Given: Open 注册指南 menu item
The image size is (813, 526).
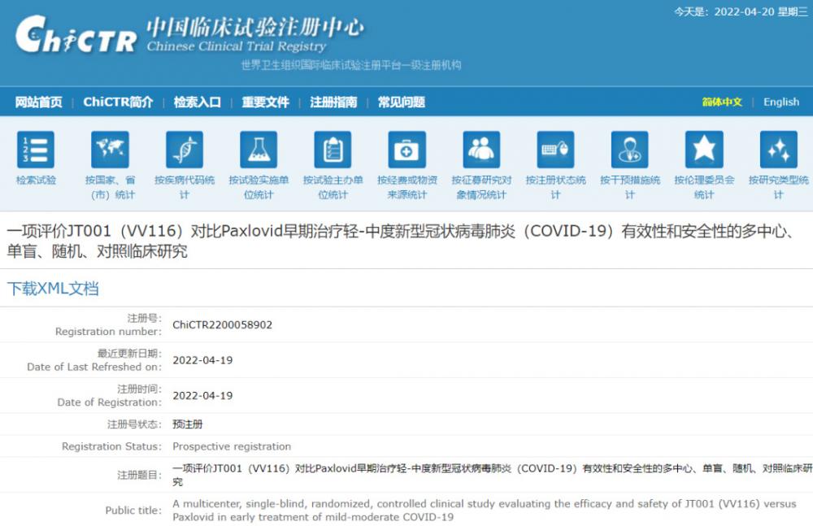Looking at the screenshot, I should tap(333, 102).
